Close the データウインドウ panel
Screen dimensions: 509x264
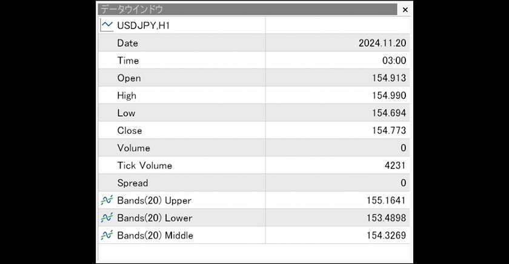(405, 10)
